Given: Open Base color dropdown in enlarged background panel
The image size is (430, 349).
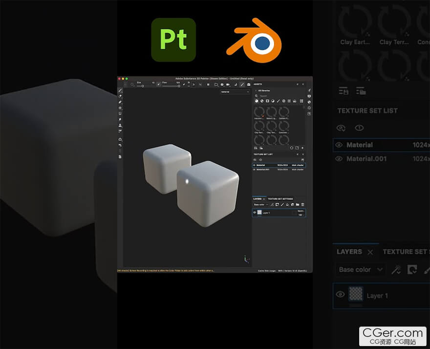Looking at the screenshot, I should click(360, 270).
